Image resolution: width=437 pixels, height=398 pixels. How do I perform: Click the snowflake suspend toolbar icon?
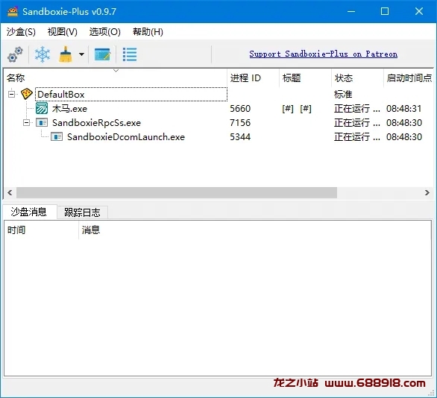(43, 54)
